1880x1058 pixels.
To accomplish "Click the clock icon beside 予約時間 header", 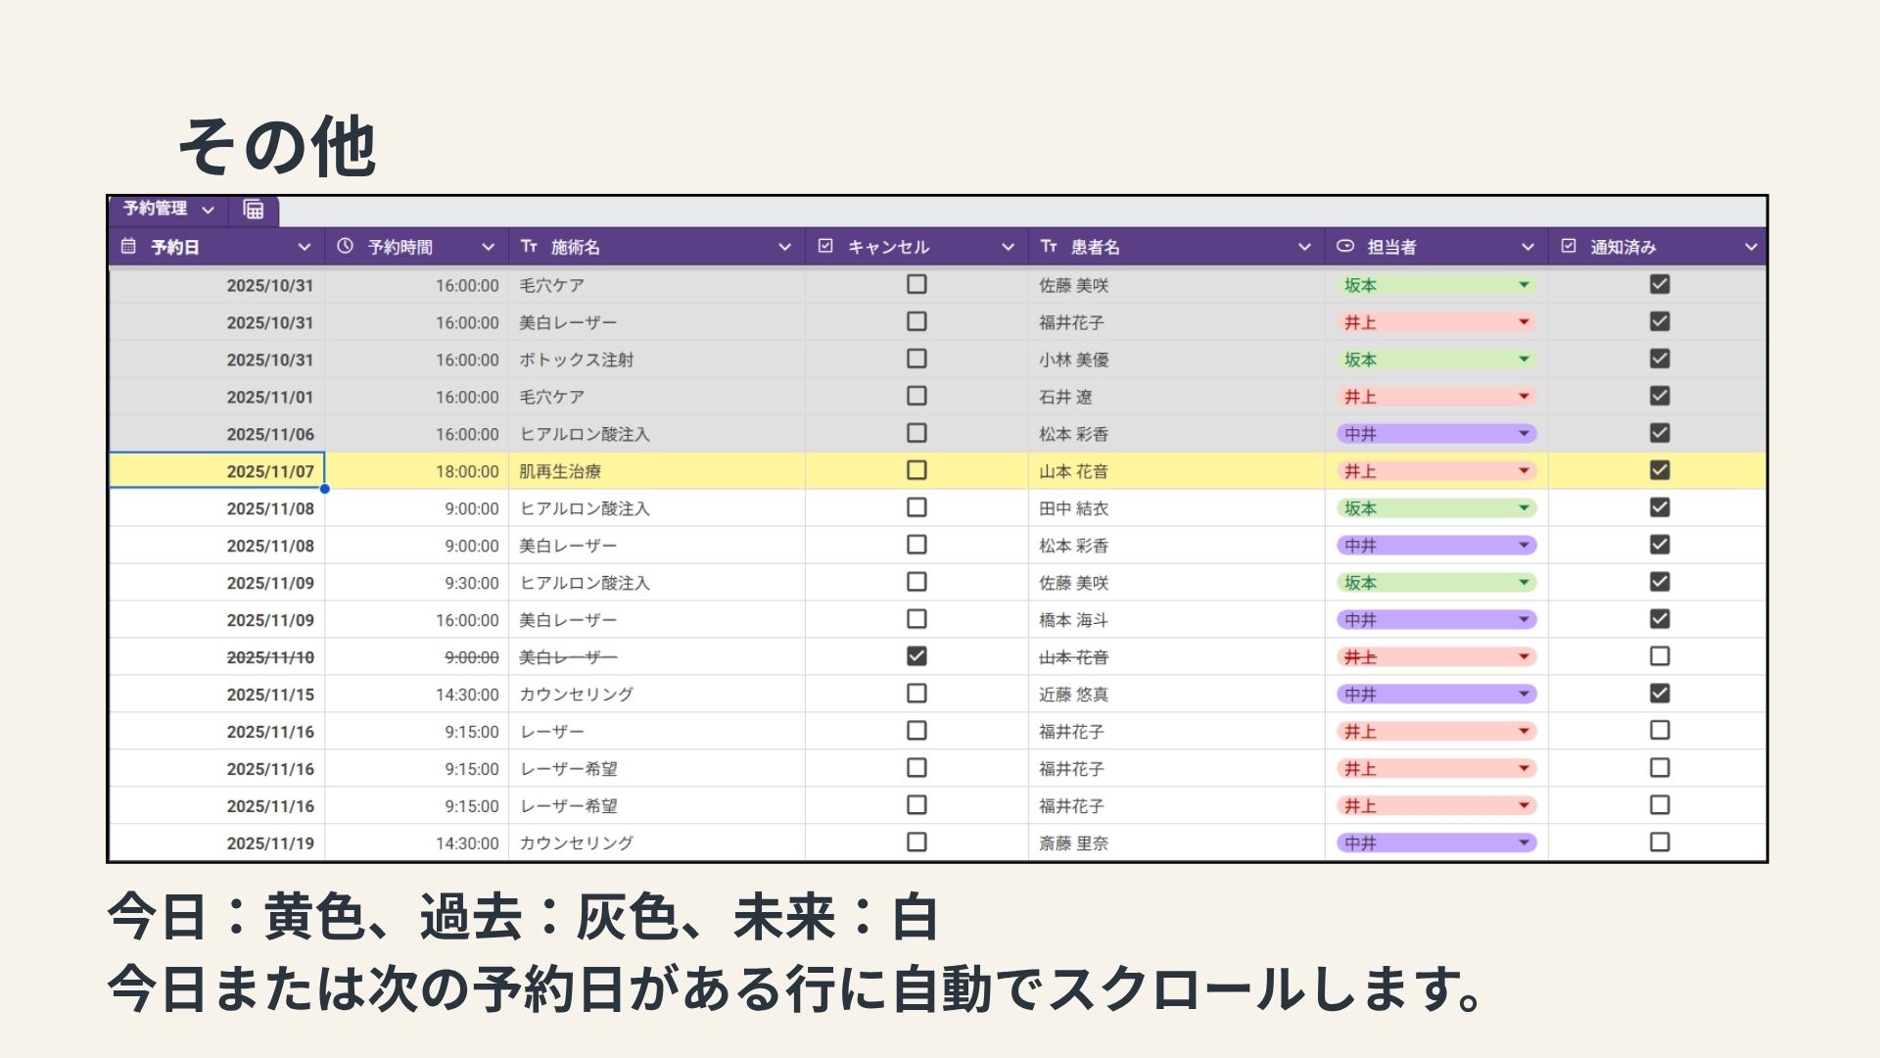I will 345,246.
